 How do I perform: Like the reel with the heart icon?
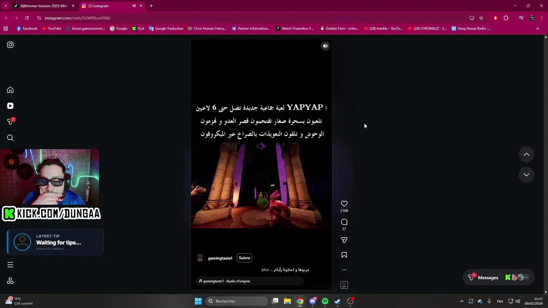click(344, 204)
